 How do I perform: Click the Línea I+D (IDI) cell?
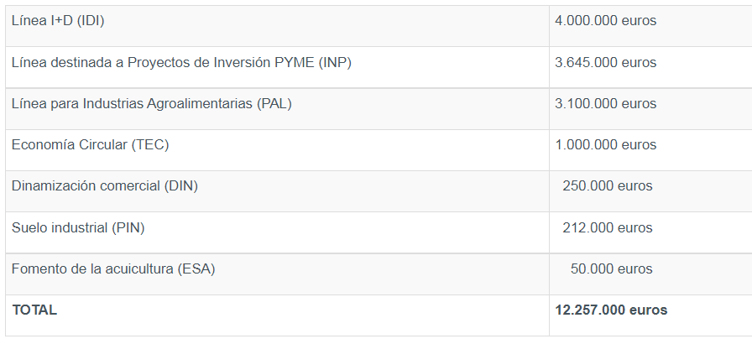[x=58, y=21]
